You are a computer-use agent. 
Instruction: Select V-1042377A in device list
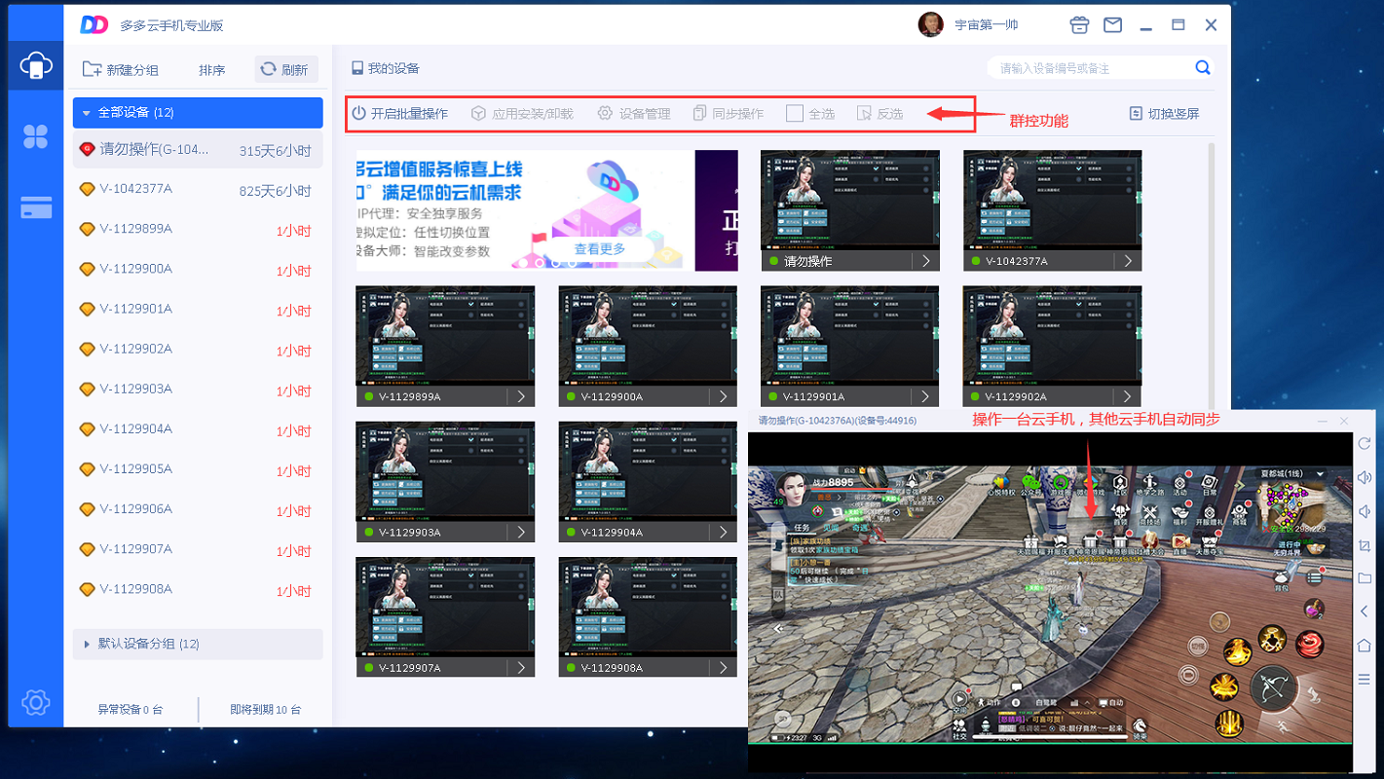(198, 190)
